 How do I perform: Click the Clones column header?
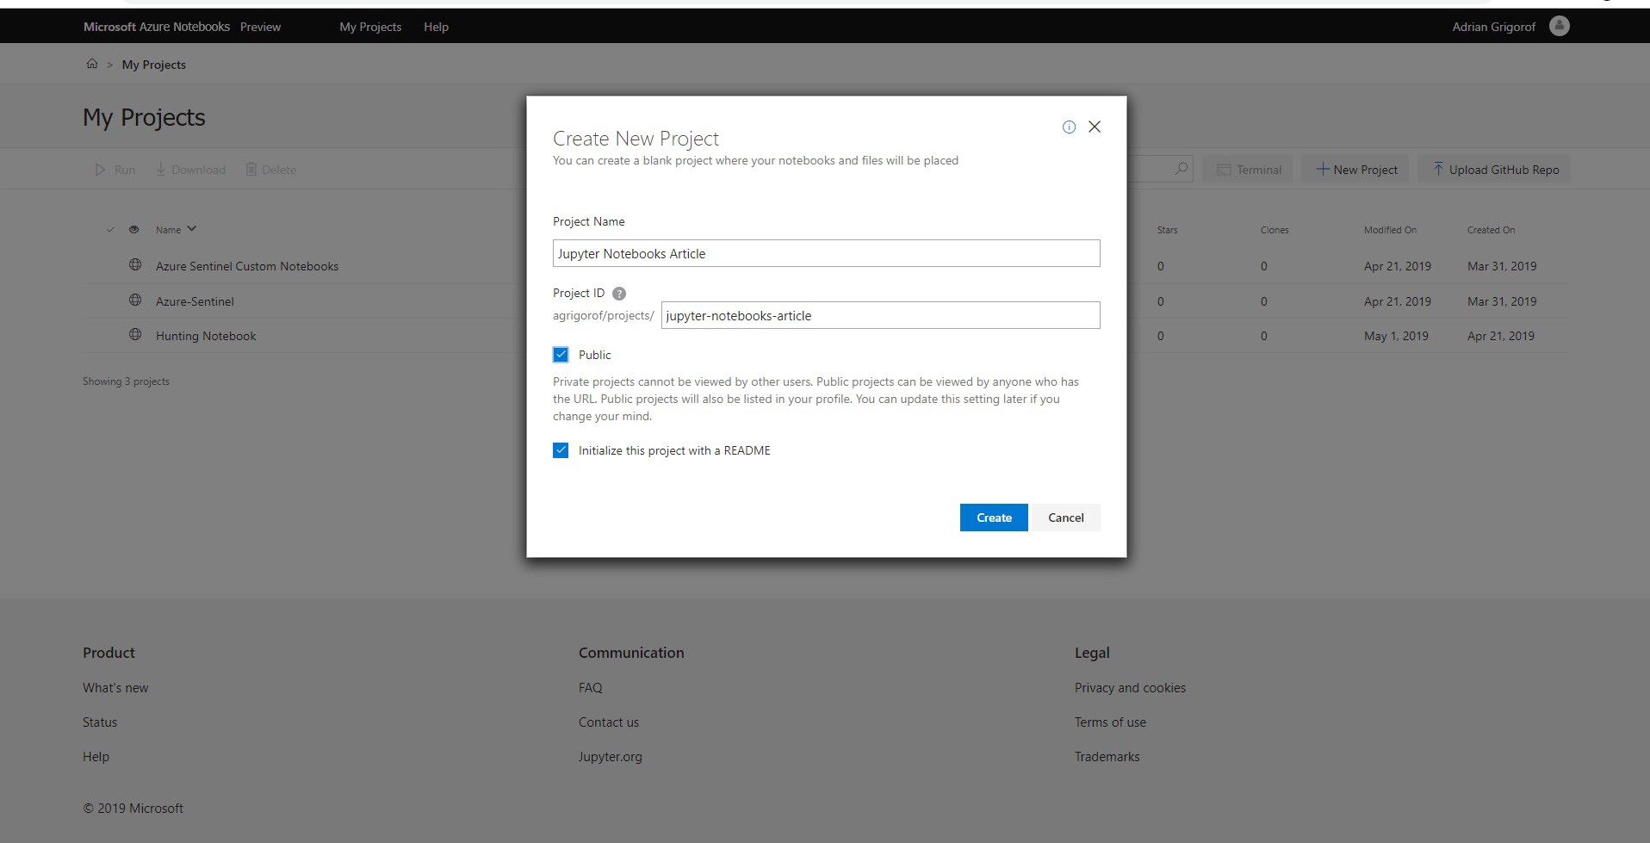[x=1275, y=230]
